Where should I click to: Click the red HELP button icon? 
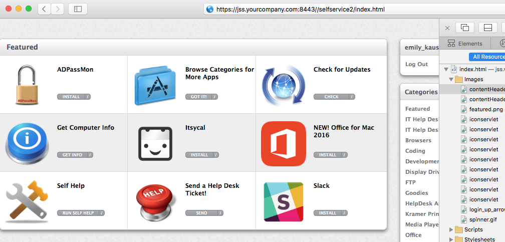155,202
